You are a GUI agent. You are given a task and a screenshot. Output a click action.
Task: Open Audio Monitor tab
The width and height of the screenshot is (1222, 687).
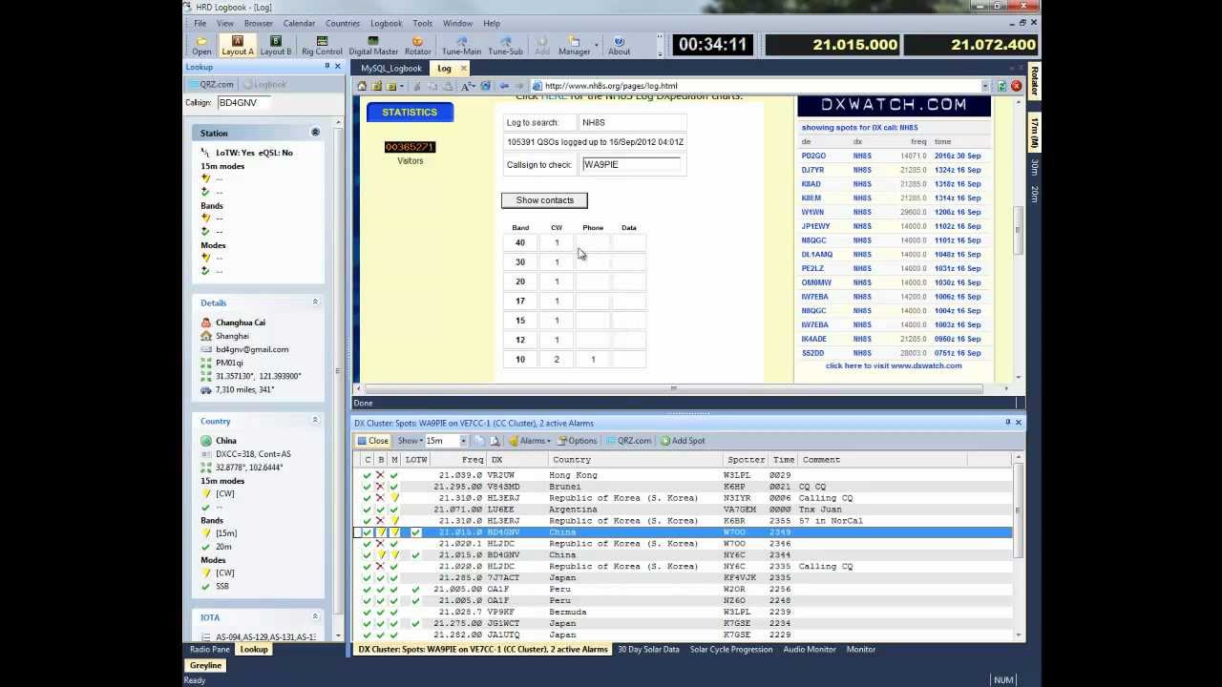pyautogui.click(x=810, y=649)
